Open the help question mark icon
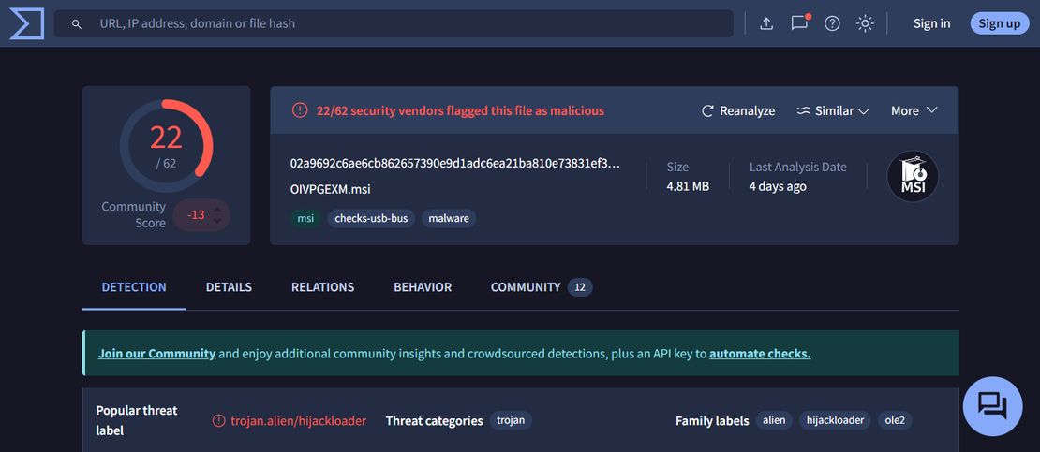 point(832,23)
